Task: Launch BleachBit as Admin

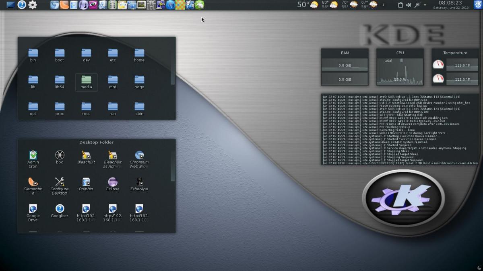Action: click(x=113, y=159)
